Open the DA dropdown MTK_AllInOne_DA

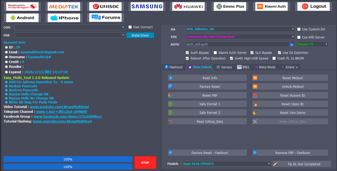coord(240,29)
